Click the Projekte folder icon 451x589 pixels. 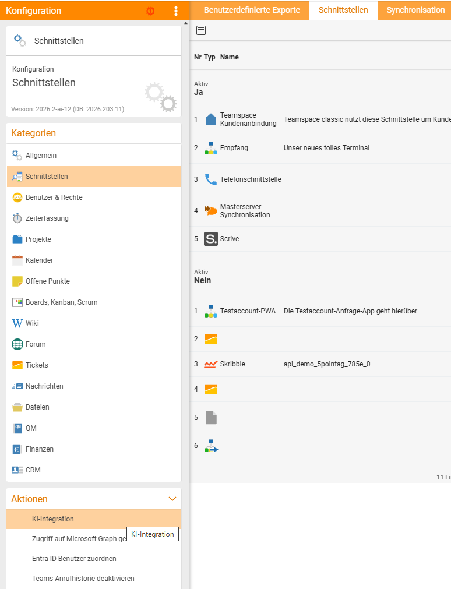(x=17, y=239)
